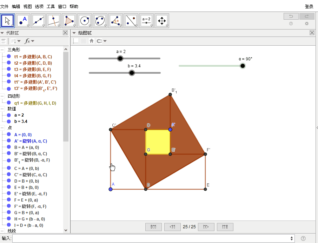Expand the 线段 group
Screen dimensions: 318x243
[2, 231]
